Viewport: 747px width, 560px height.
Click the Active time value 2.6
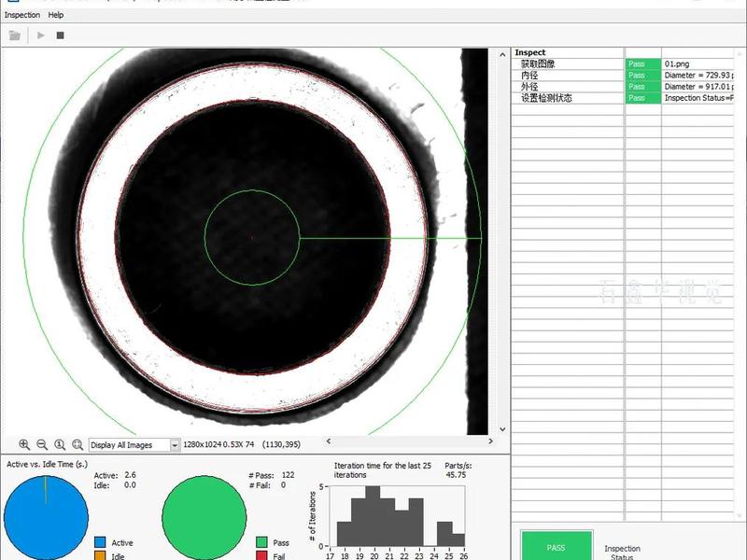(130, 475)
